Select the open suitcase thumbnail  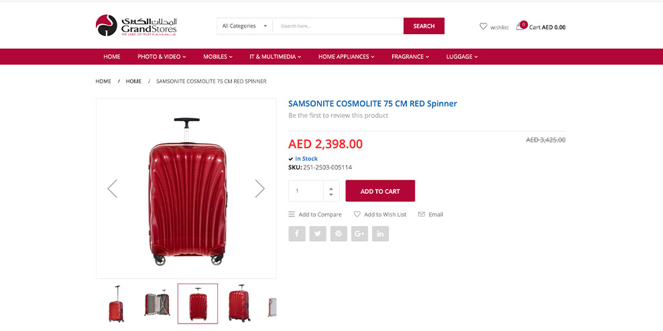tap(157, 304)
